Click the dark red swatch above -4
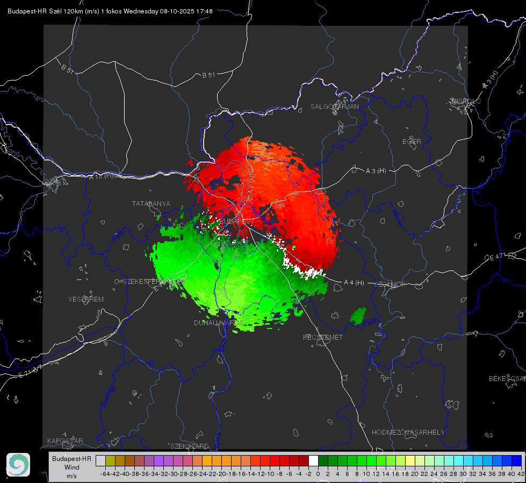 [304, 460]
